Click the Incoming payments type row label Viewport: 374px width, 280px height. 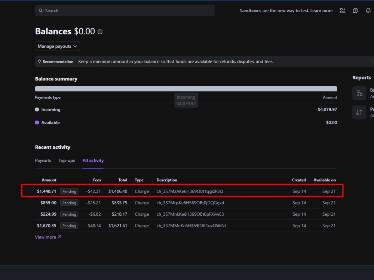[x=51, y=109]
